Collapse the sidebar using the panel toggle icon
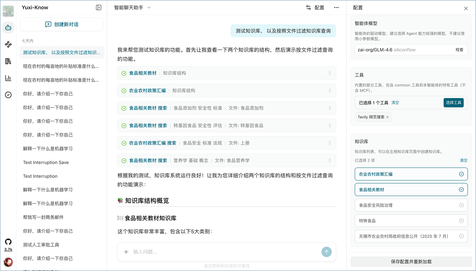 [x=99, y=8]
